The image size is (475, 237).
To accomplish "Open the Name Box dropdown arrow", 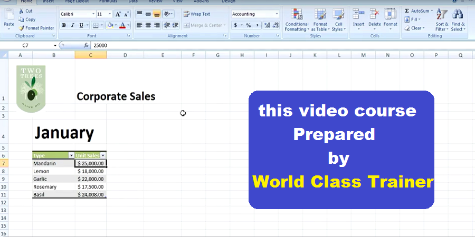I will click(55, 45).
